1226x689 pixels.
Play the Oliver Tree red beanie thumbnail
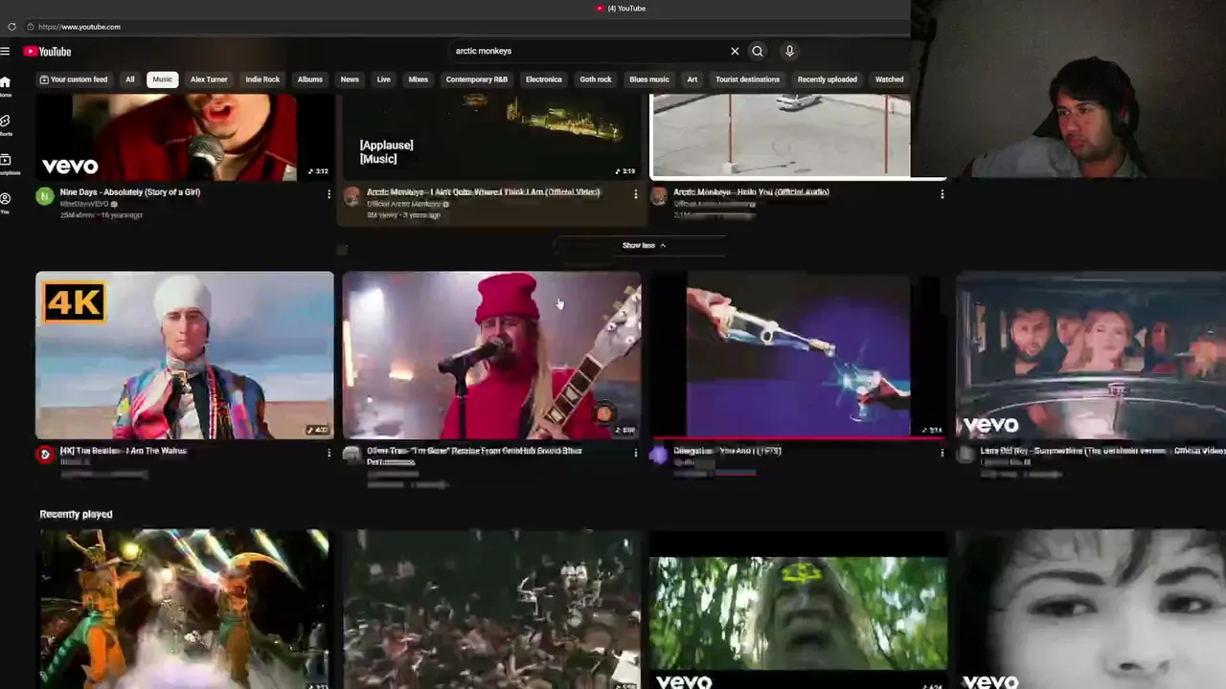pyautogui.click(x=491, y=355)
